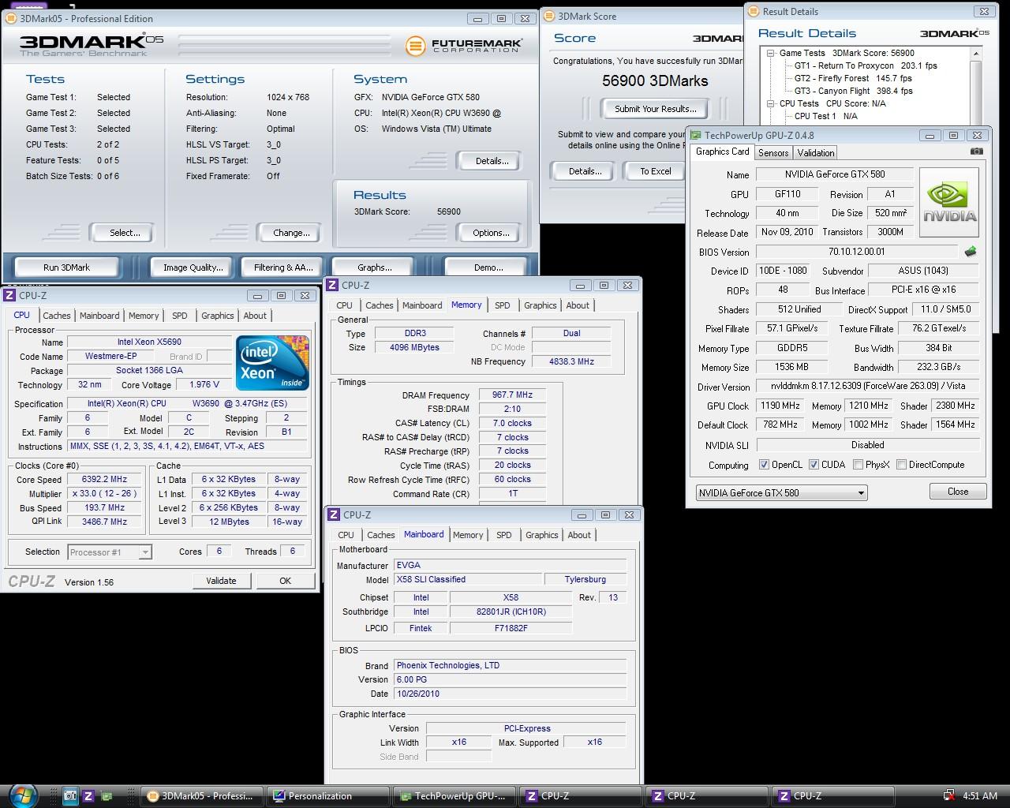Open the NVIDIA GeForce GTX 580 GPU dropdown

tap(781, 493)
